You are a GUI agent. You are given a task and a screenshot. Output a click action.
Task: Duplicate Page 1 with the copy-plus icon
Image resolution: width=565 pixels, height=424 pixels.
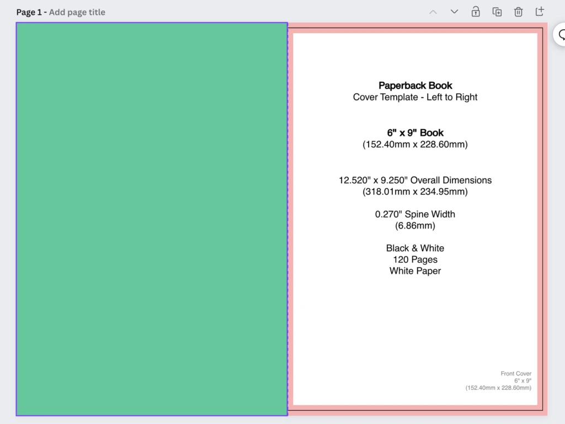point(497,12)
